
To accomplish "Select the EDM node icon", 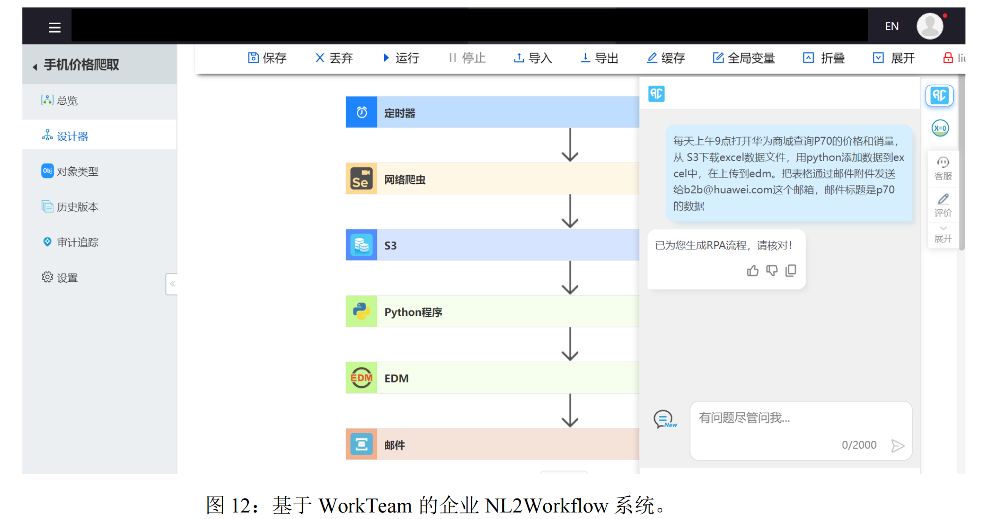I will coord(361,378).
